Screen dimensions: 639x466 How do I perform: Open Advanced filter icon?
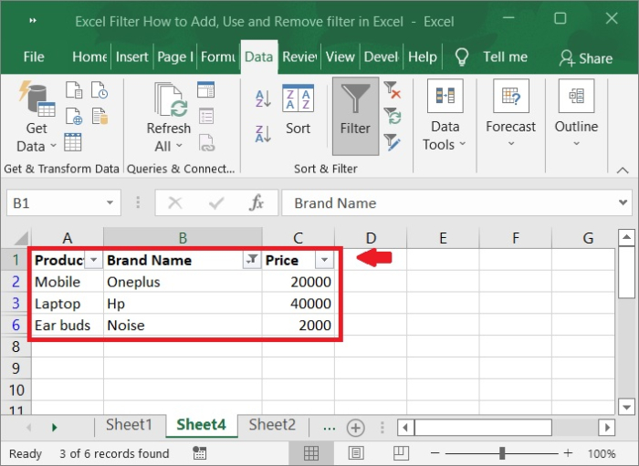pyautogui.click(x=392, y=142)
